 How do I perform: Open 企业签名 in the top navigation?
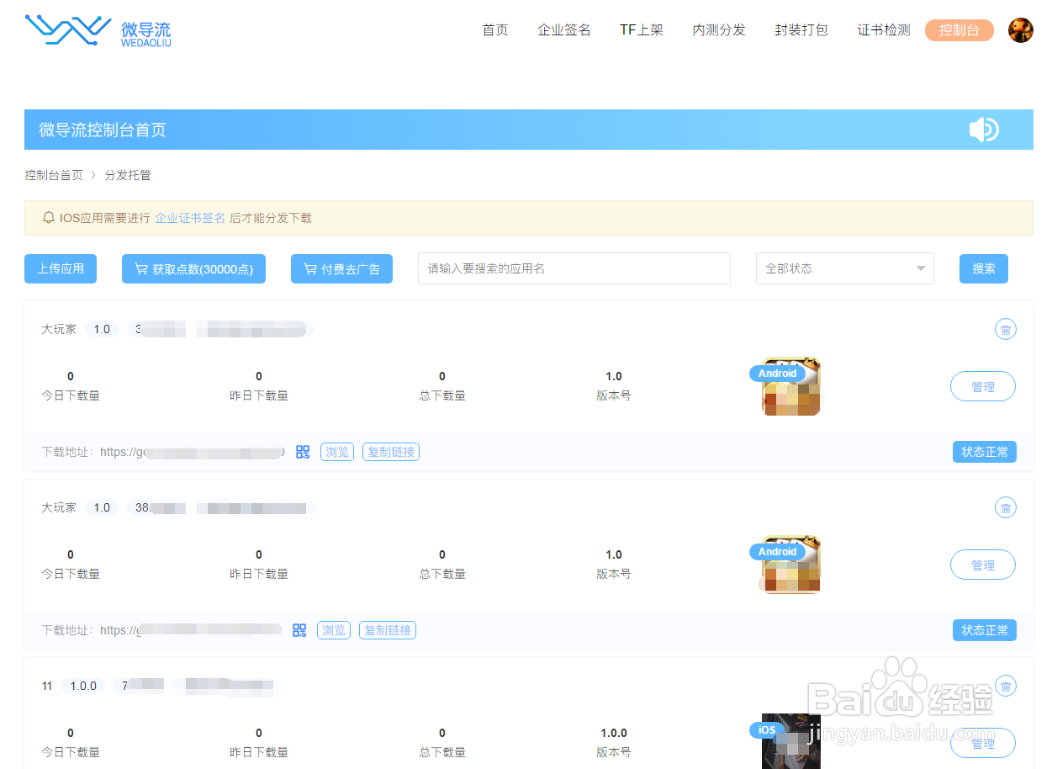pyautogui.click(x=564, y=30)
